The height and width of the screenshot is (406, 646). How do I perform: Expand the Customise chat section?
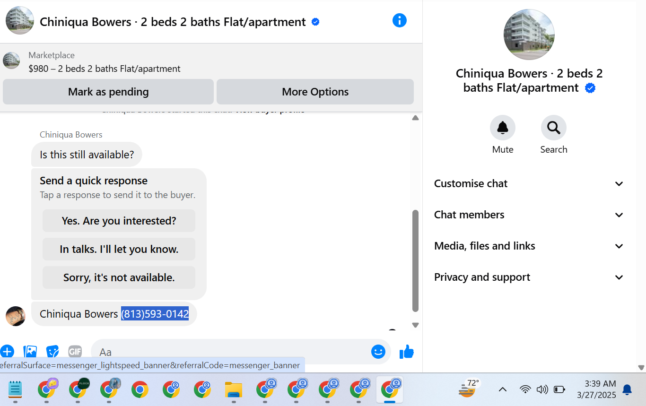529,183
